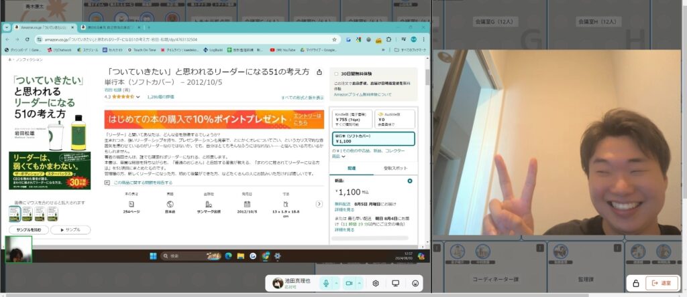Open the Touch On Time bookmark
The width and height of the screenshot is (687, 297).
click(142, 50)
